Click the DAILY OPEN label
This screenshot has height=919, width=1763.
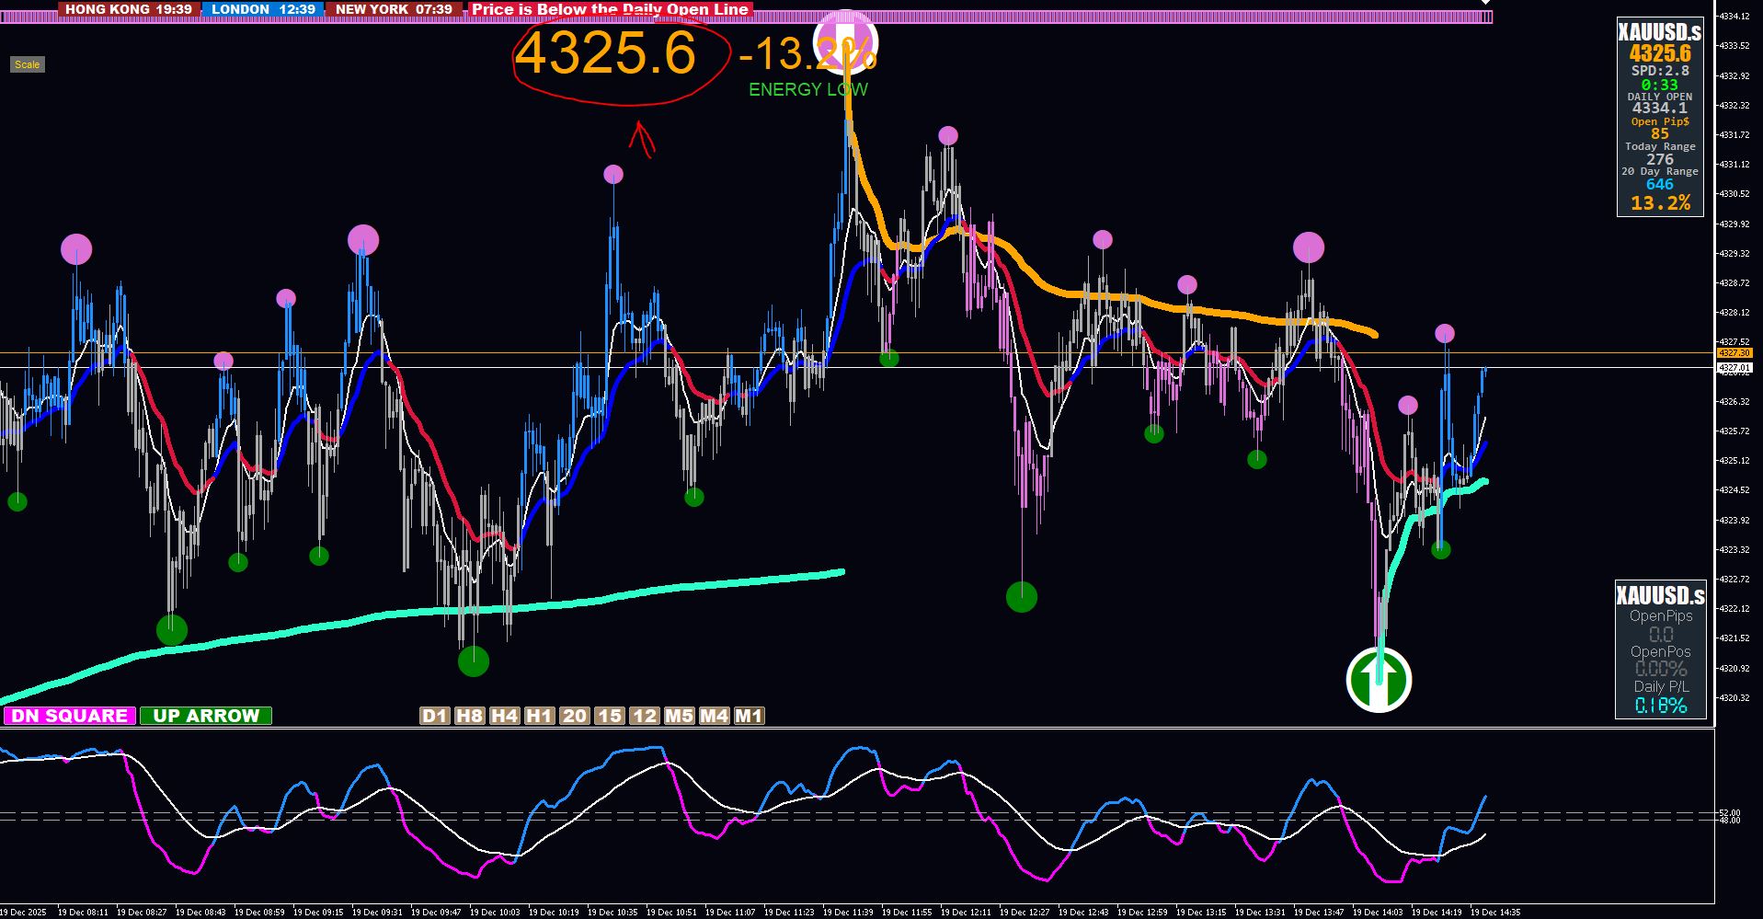tap(1660, 97)
